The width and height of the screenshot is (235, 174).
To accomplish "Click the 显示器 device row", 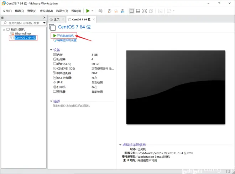I will click(x=83, y=92).
